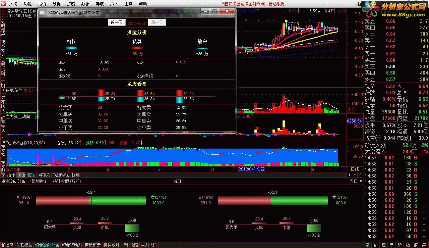Click the 大宗流入 20.4万 row

[396, 152]
